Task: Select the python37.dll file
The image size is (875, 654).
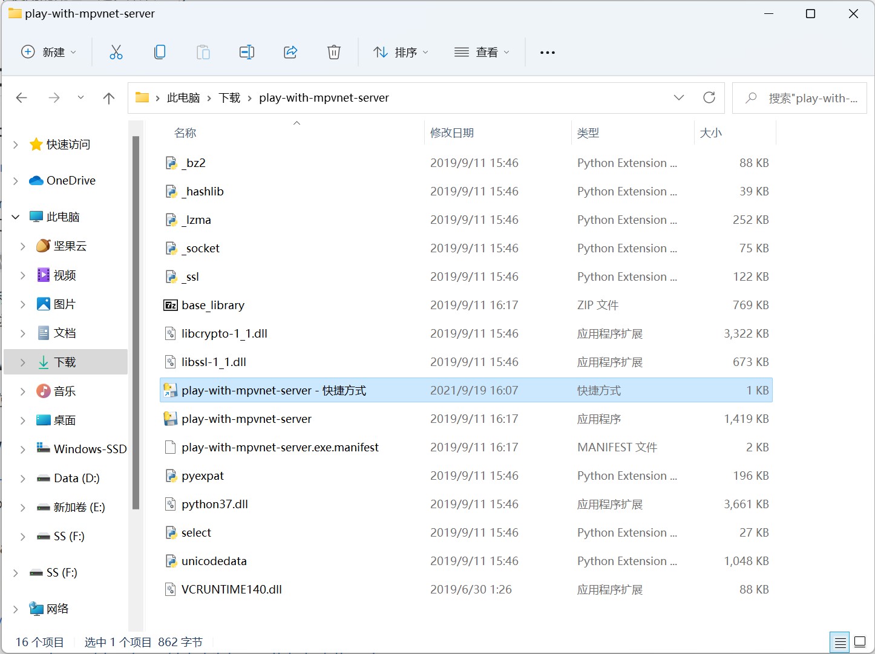Action: [x=215, y=505]
